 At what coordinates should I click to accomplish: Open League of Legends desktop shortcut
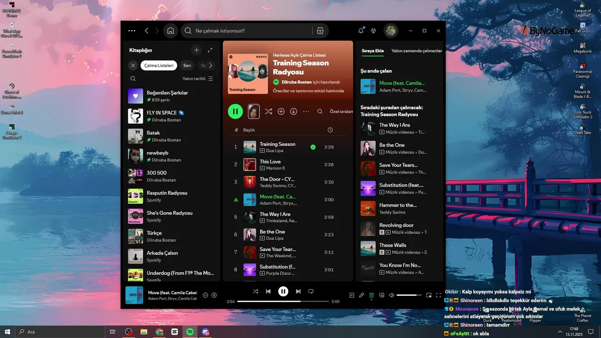click(x=583, y=9)
